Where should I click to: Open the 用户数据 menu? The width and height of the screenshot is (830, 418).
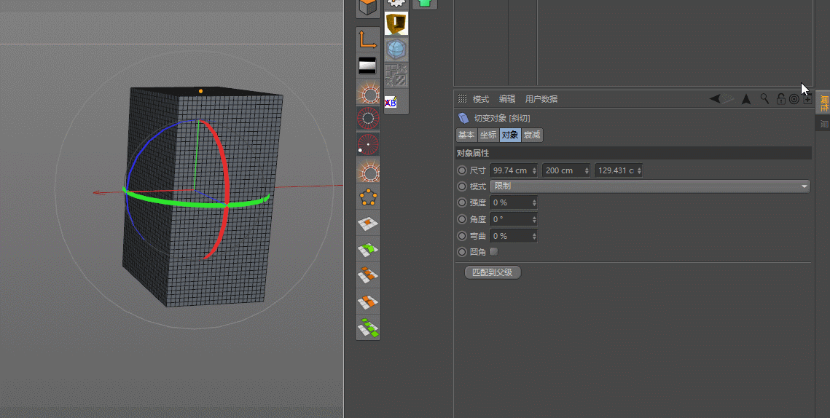pos(541,99)
